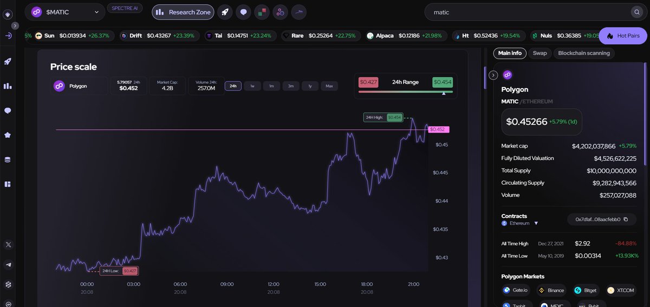
Task: Select the Max chart timeframe
Action: point(329,86)
